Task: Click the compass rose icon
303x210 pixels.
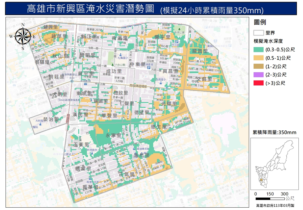Action: 23,36
